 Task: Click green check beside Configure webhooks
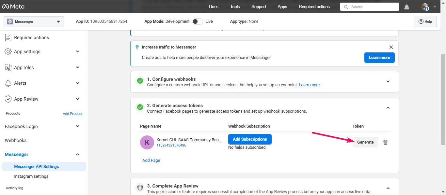[140, 81]
